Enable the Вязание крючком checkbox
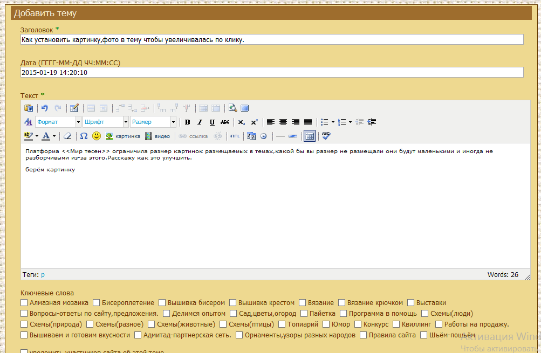This screenshot has width=541, height=353. (342, 303)
